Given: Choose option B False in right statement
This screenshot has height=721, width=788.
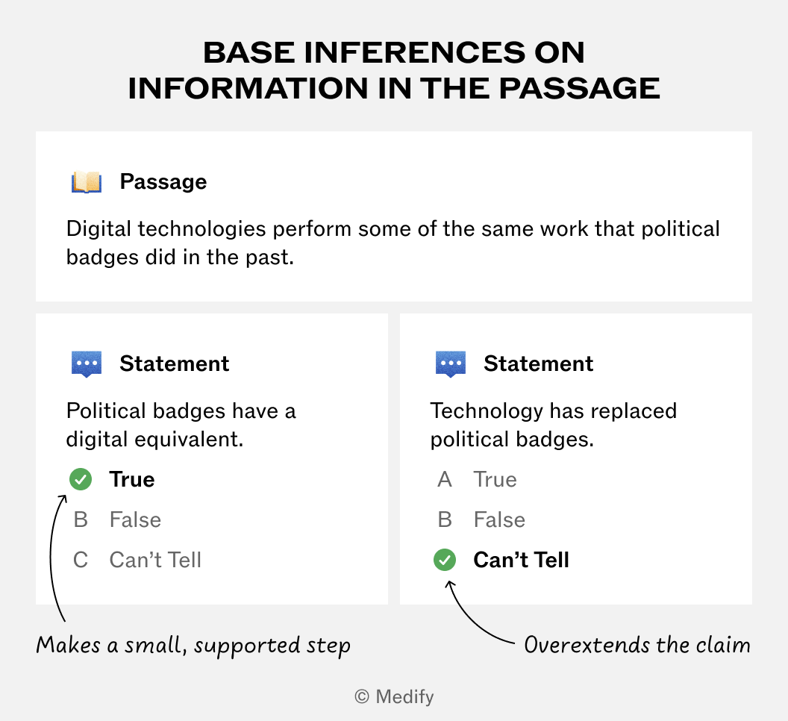Looking at the screenshot, I should click(499, 519).
